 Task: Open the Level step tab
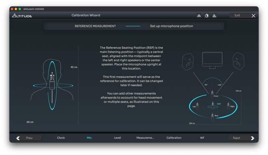[118, 138]
